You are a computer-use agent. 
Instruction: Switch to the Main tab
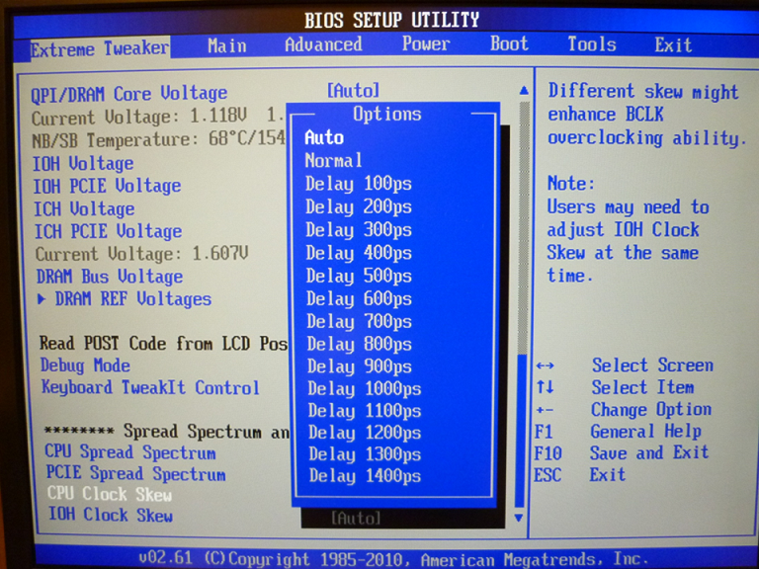pyautogui.click(x=227, y=46)
